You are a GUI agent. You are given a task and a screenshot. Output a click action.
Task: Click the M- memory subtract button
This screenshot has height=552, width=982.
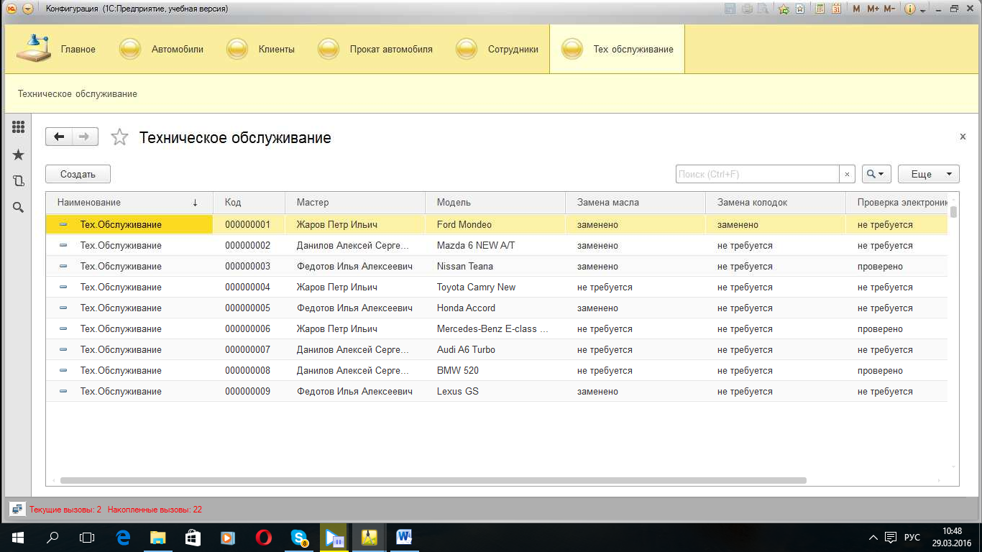pos(889,9)
